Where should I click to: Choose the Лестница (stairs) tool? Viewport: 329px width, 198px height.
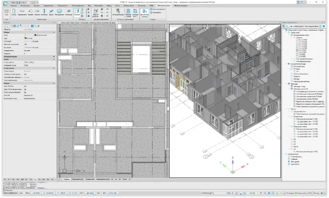(x=69, y=11)
